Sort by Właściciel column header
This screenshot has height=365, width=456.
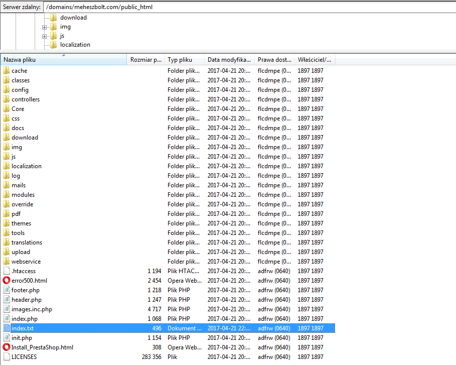pyautogui.click(x=315, y=60)
